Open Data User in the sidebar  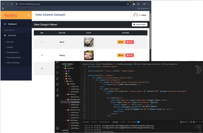click(x=10, y=42)
